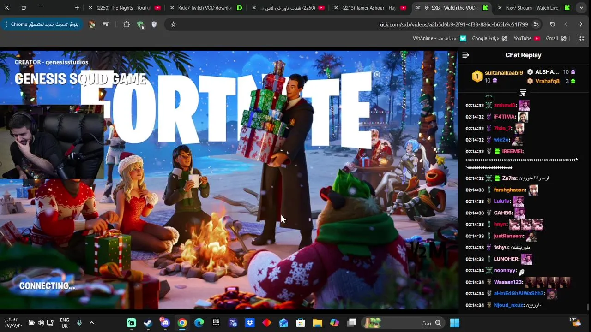Open Steam from taskbar
Screen dimensions: 591x332
click(148, 323)
